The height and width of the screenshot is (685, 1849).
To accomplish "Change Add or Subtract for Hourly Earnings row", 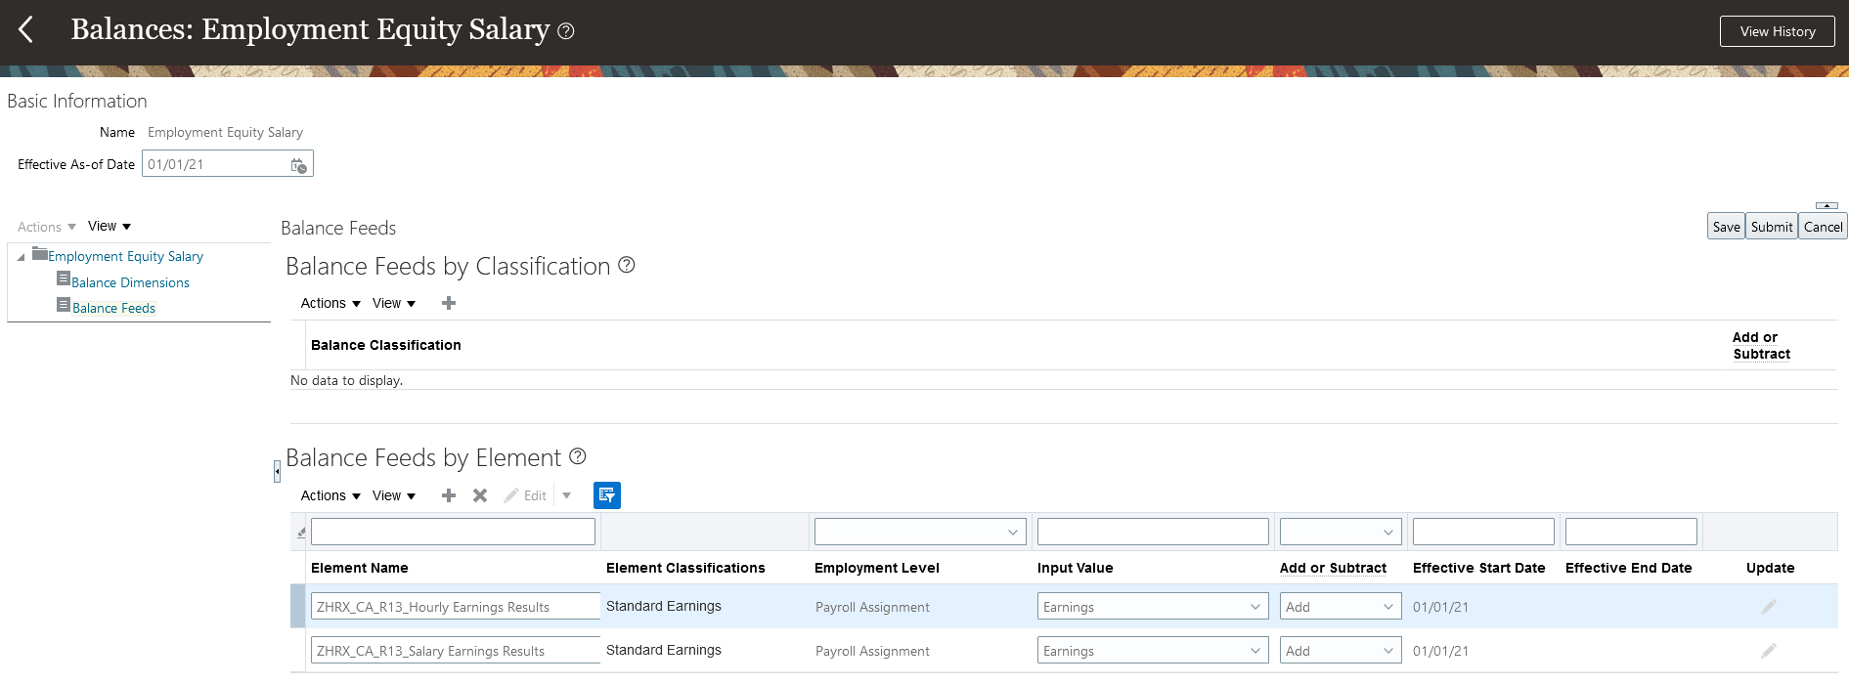I will (x=1341, y=607).
